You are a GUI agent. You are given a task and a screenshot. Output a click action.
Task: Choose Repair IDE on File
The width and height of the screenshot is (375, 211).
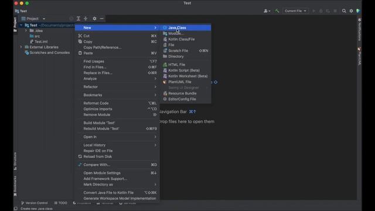click(117, 151)
